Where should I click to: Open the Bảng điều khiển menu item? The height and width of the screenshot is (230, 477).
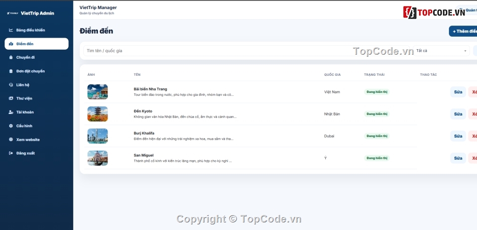pos(37,30)
